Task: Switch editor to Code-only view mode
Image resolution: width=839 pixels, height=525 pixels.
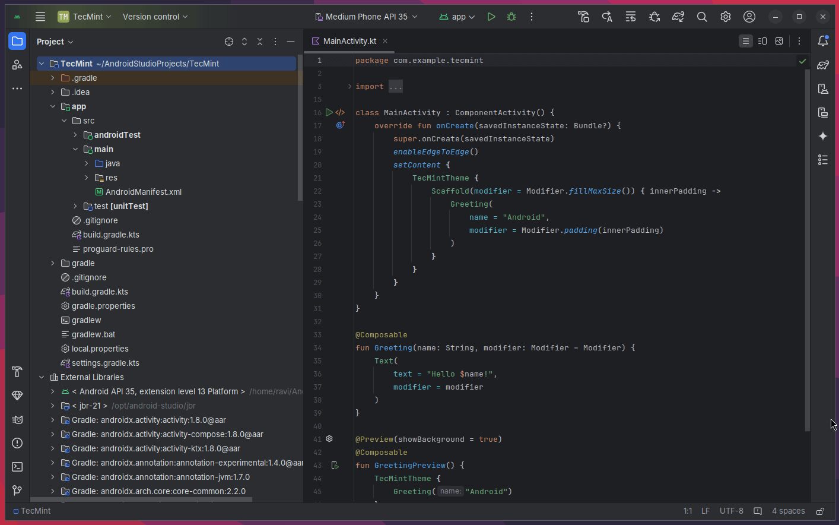Action: 746,41
